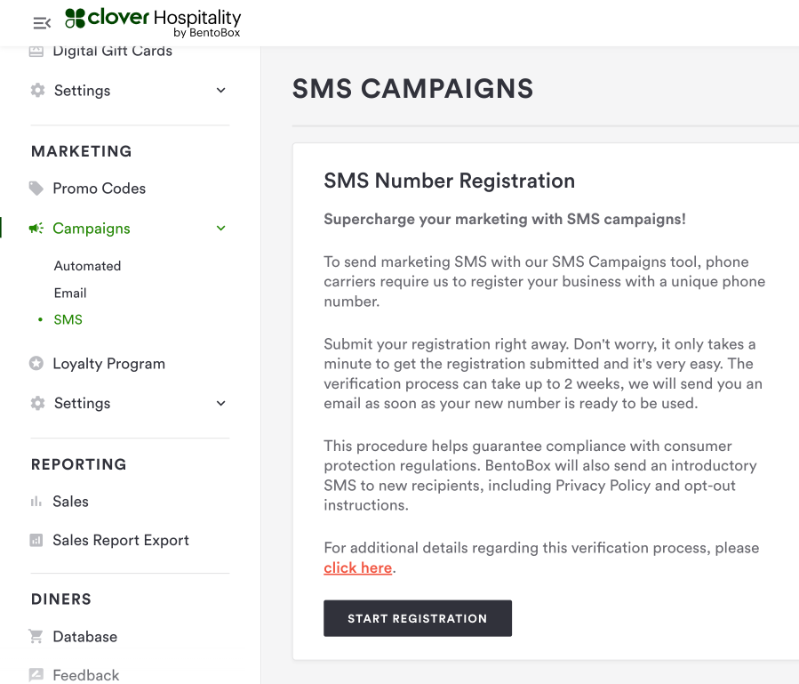Screen dimensions: 799x684
Task: Open the Email campaigns page
Action: pos(70,293)
